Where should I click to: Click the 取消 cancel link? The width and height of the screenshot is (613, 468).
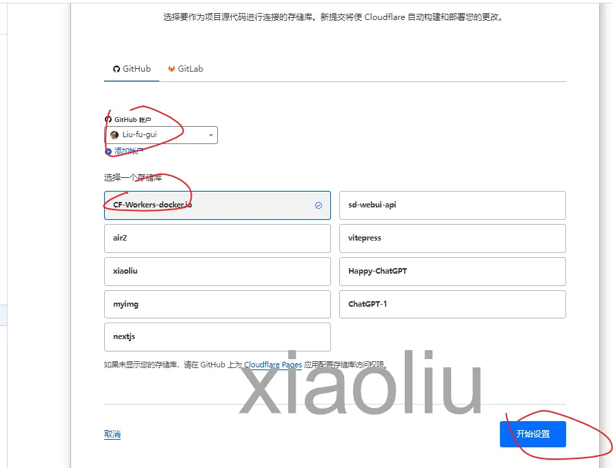(x=112, y=434)
